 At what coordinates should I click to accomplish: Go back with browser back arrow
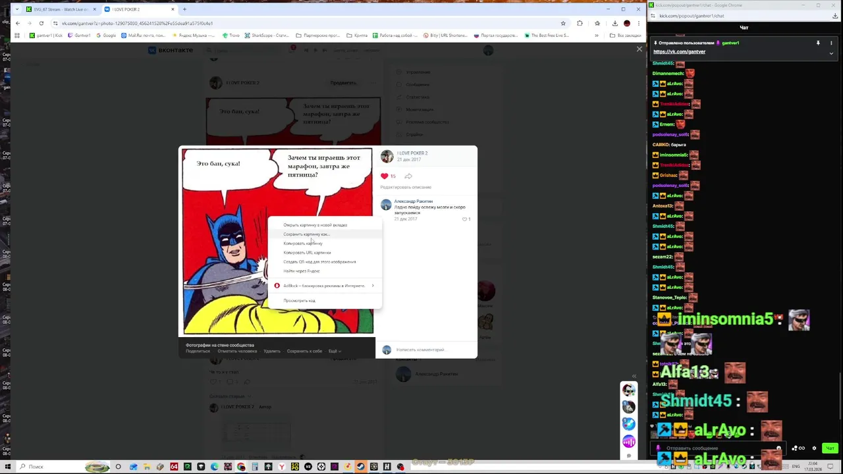pyautogui.click(x=18, y=23)
